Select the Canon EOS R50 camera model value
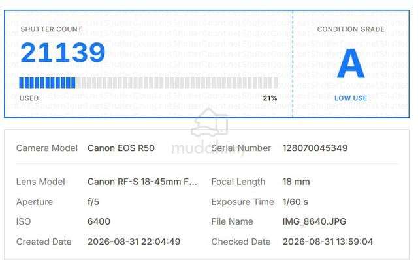The height and width of the screenshot is (263, 418). [x=121, y=148]
